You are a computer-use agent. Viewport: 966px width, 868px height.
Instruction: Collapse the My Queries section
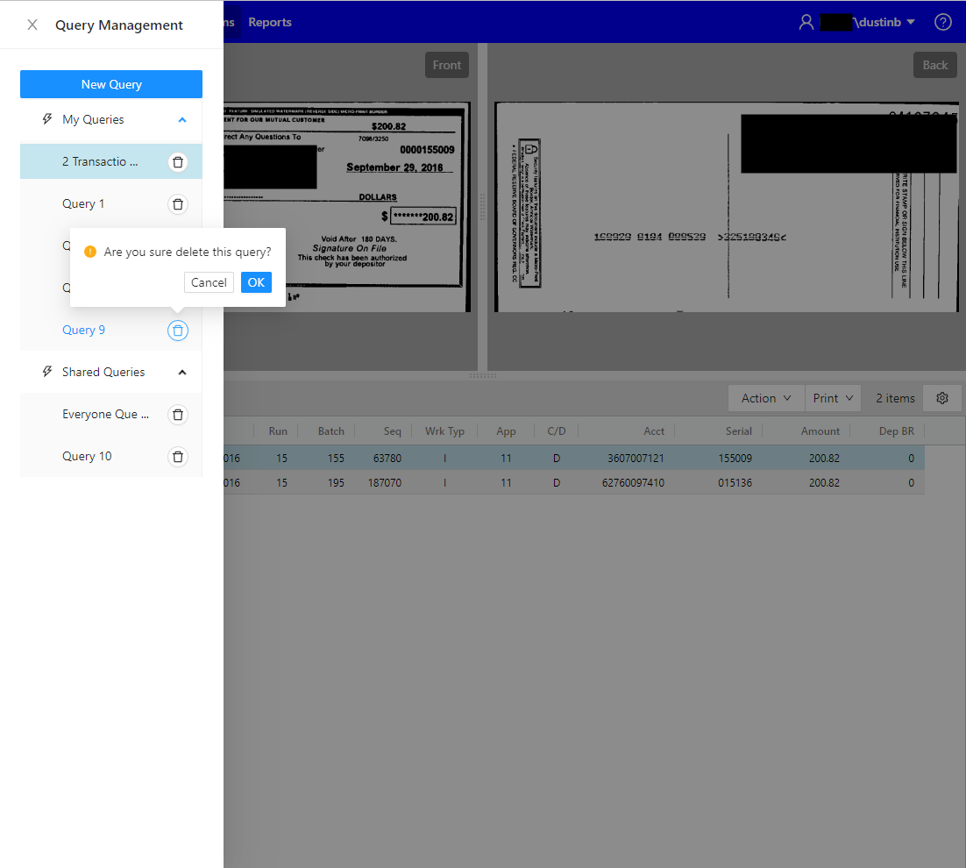(x=181, y=119)
